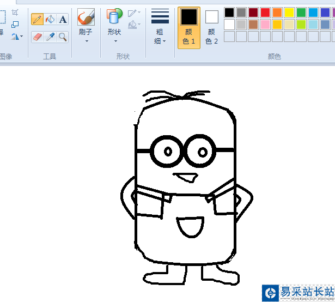Pick the white color swatch in palette

coord(229,25)
